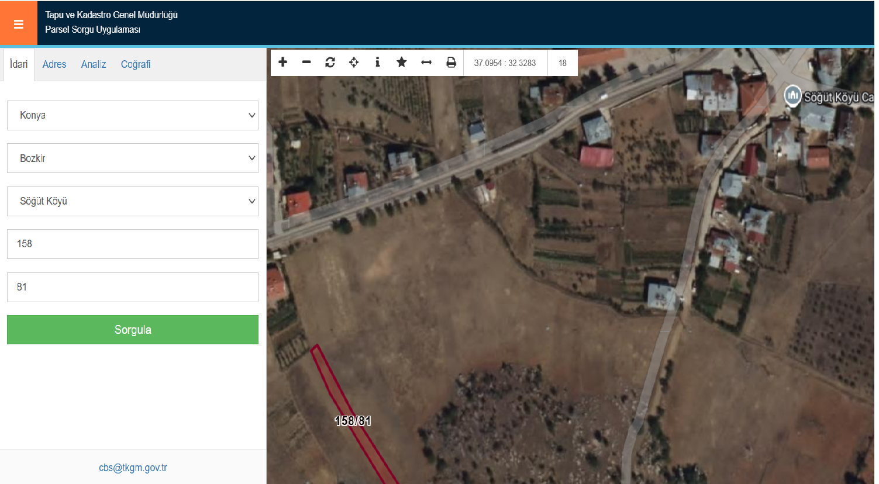Open the cbs@tkgm.gov.tr email link
Image resolution: width=879 pixels, height=484 pixels.
pos(133,468)
